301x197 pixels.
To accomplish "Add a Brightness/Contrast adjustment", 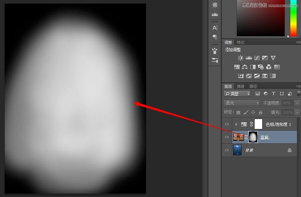I will [x=241, y=58].
